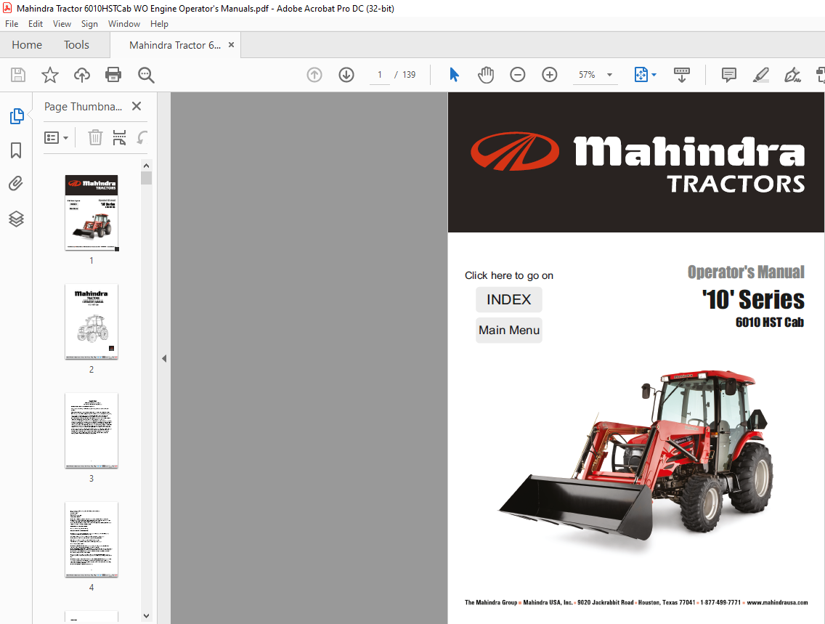The height and width of the screenshot is (624, 825).
Task: Click the current page number field
Action: 379,75
